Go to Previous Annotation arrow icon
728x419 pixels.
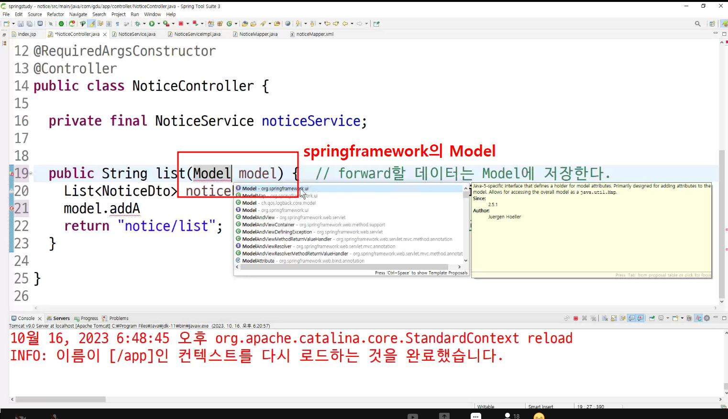pyautogui.click(x=312, y=23)
